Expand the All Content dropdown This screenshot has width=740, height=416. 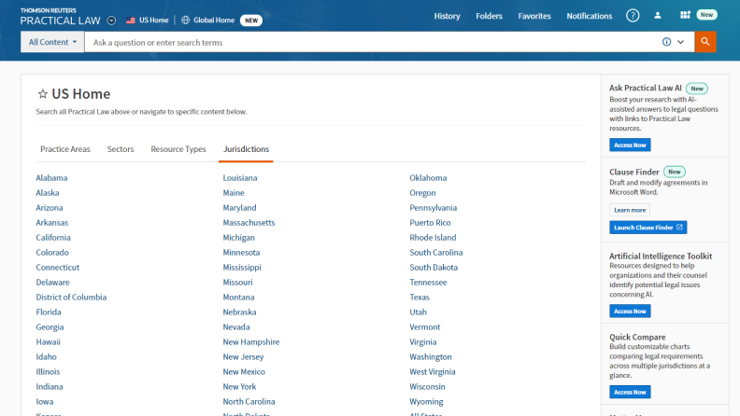point(52,42)
